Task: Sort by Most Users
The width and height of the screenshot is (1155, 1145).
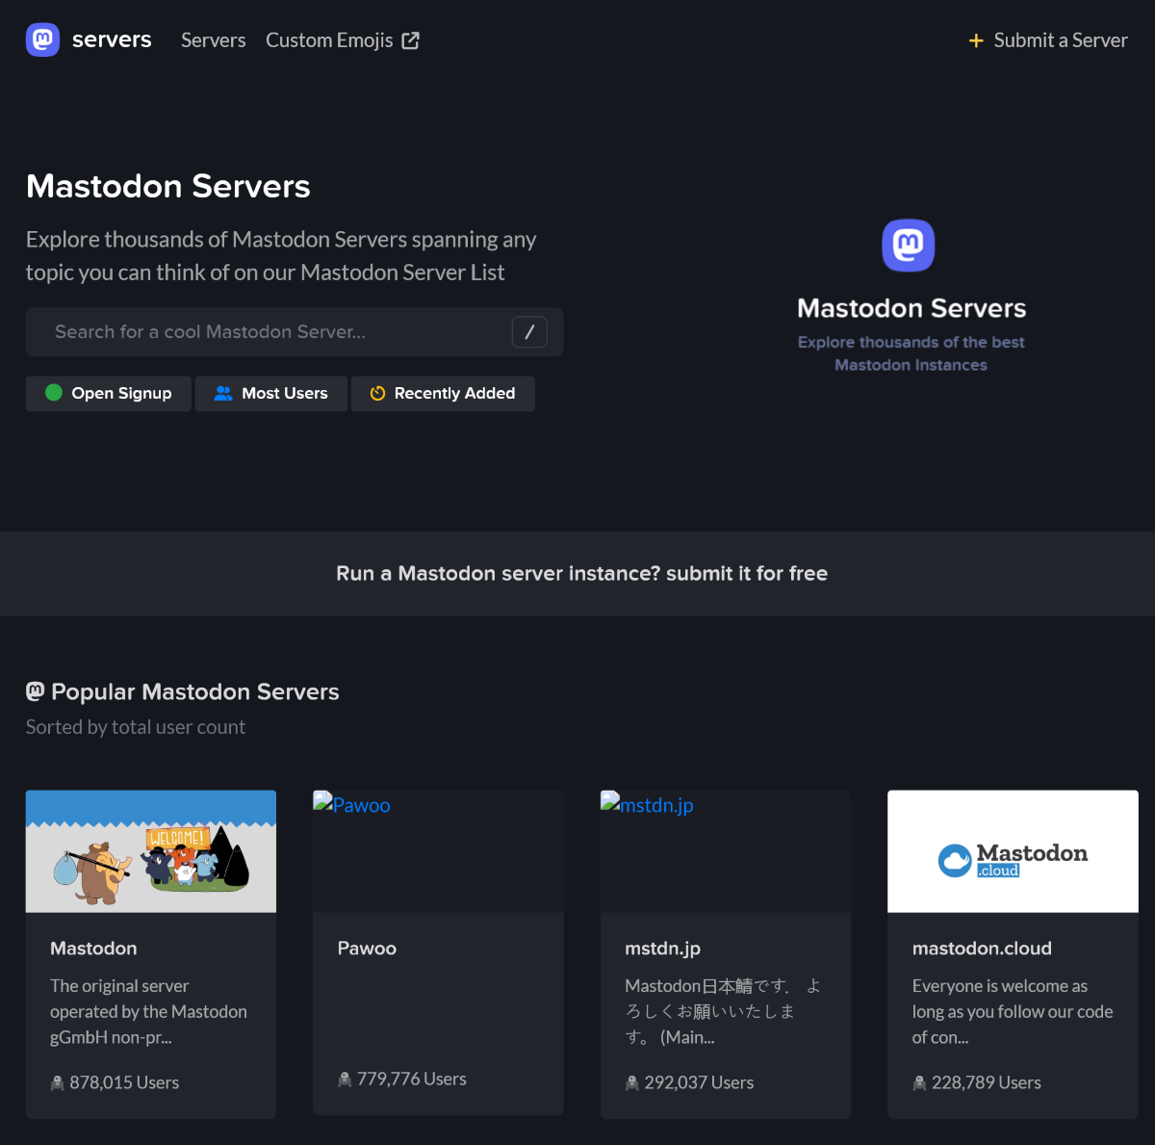Action: click(x=271, y=393)
